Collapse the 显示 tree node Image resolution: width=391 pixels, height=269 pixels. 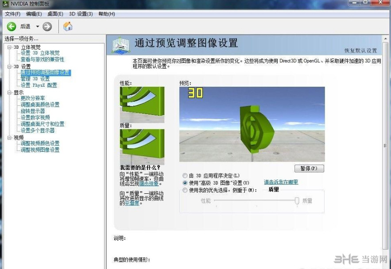(9, 92)
